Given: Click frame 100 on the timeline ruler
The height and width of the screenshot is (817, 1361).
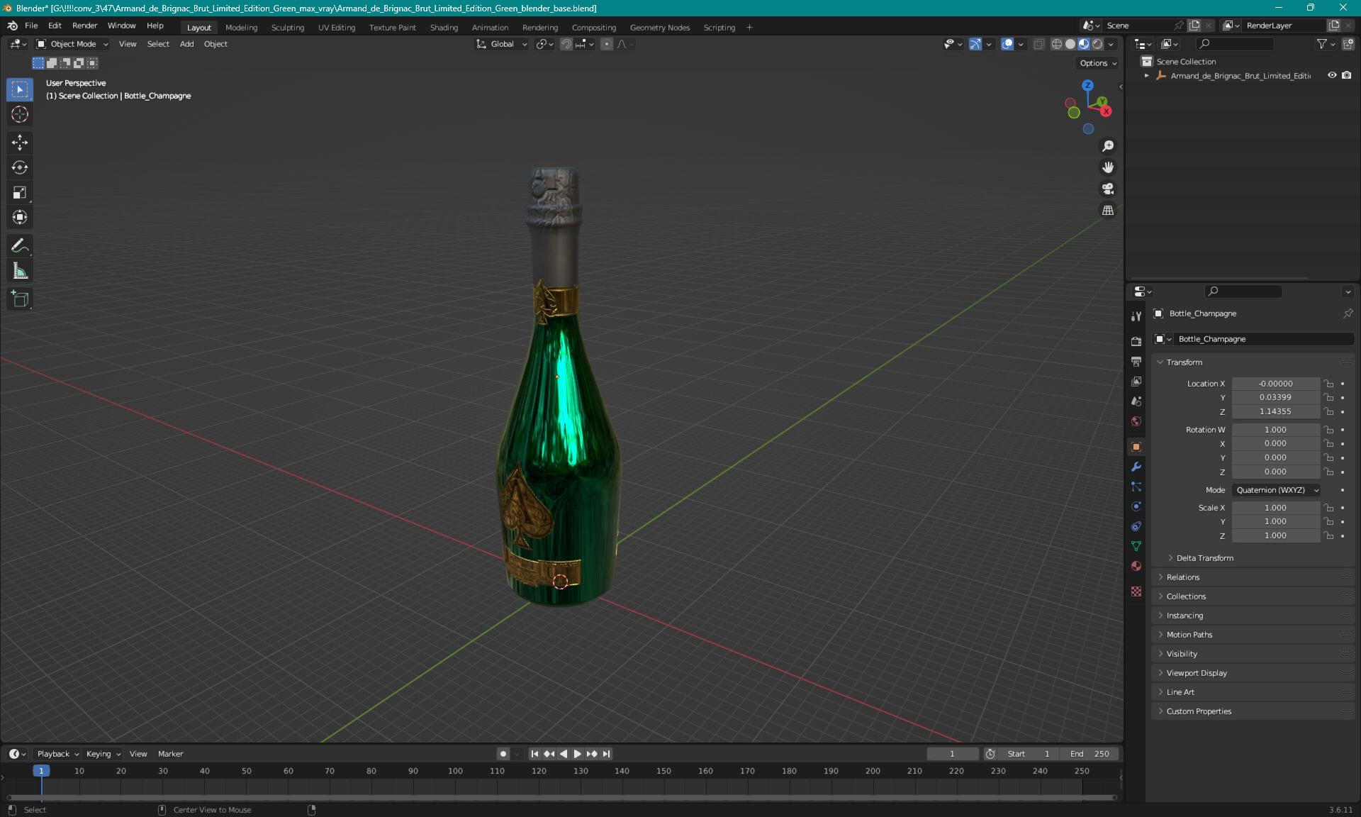Looking at the screenshot, I should pyautogui.click(x=455, y=771).
